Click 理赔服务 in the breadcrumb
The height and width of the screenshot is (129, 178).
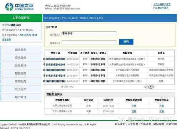pyautogui.click(x=84, y=18)
